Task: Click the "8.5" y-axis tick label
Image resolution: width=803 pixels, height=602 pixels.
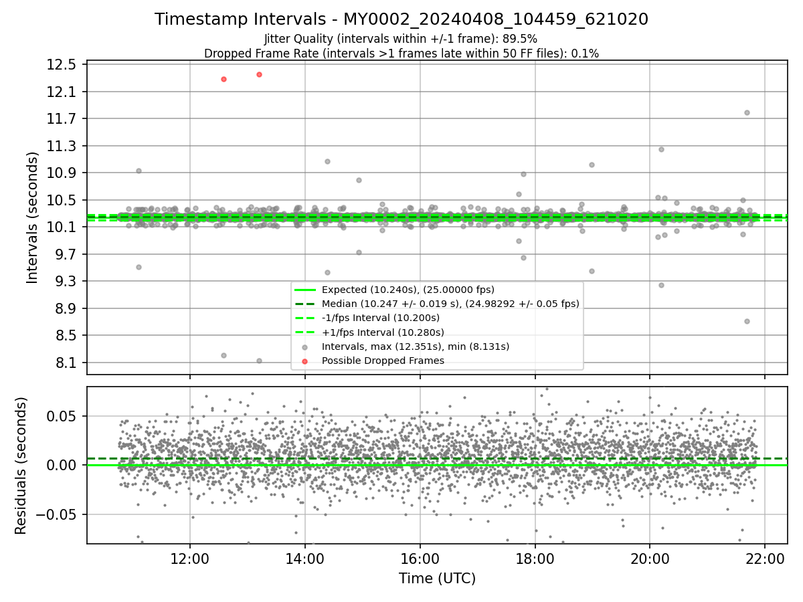Action: 67,335
